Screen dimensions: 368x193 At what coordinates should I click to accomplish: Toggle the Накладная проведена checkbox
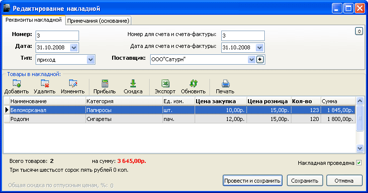[x=359, y=163]
